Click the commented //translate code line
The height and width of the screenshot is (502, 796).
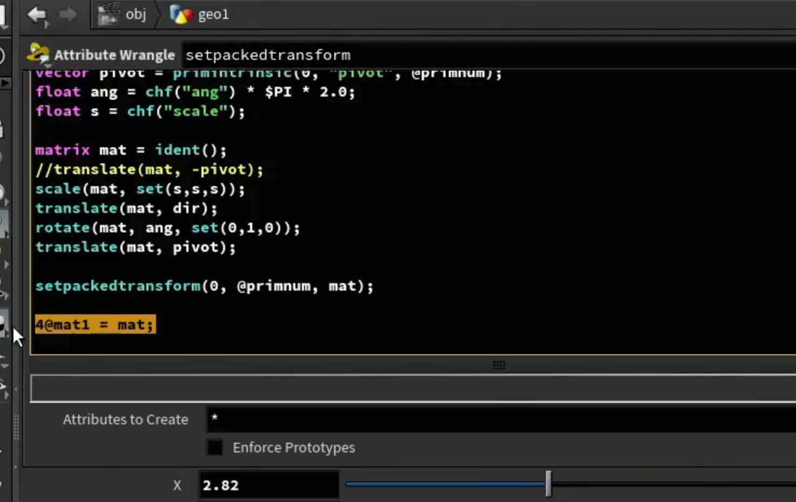(x=149, y=169)
